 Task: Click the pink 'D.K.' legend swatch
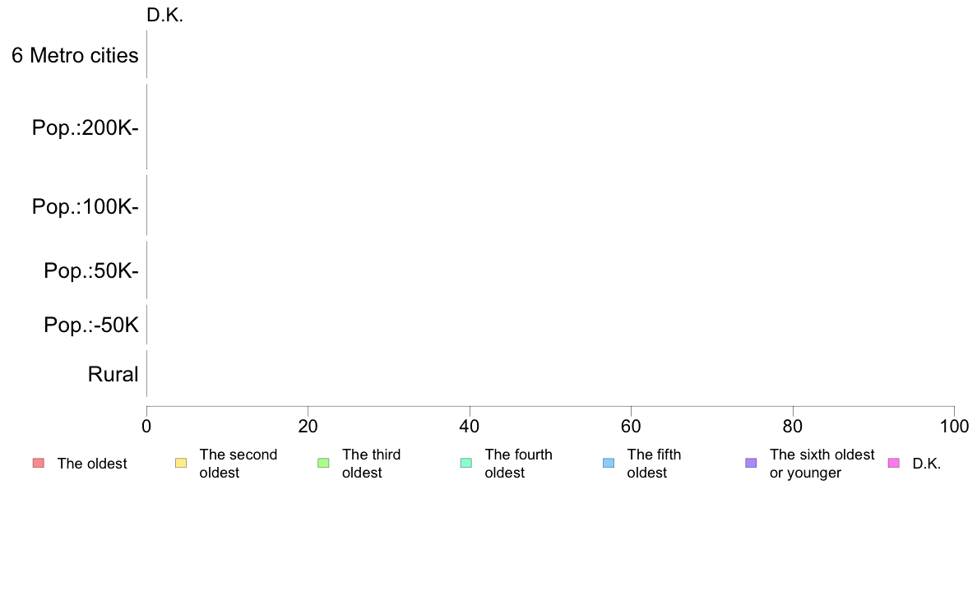(x=893, y=463)
